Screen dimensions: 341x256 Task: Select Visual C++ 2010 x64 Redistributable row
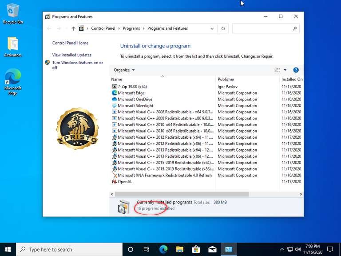[206, 124]
